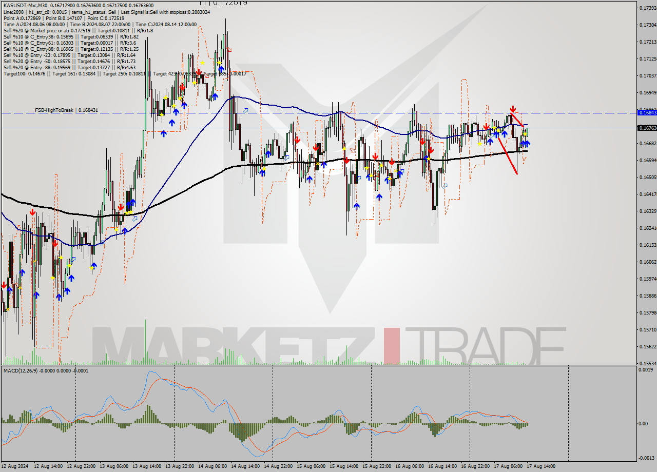Image resolution: width=657 pixels, height=472 pixels.
Task: Click the 0.16417 price axis label
Action: (647, 194)
